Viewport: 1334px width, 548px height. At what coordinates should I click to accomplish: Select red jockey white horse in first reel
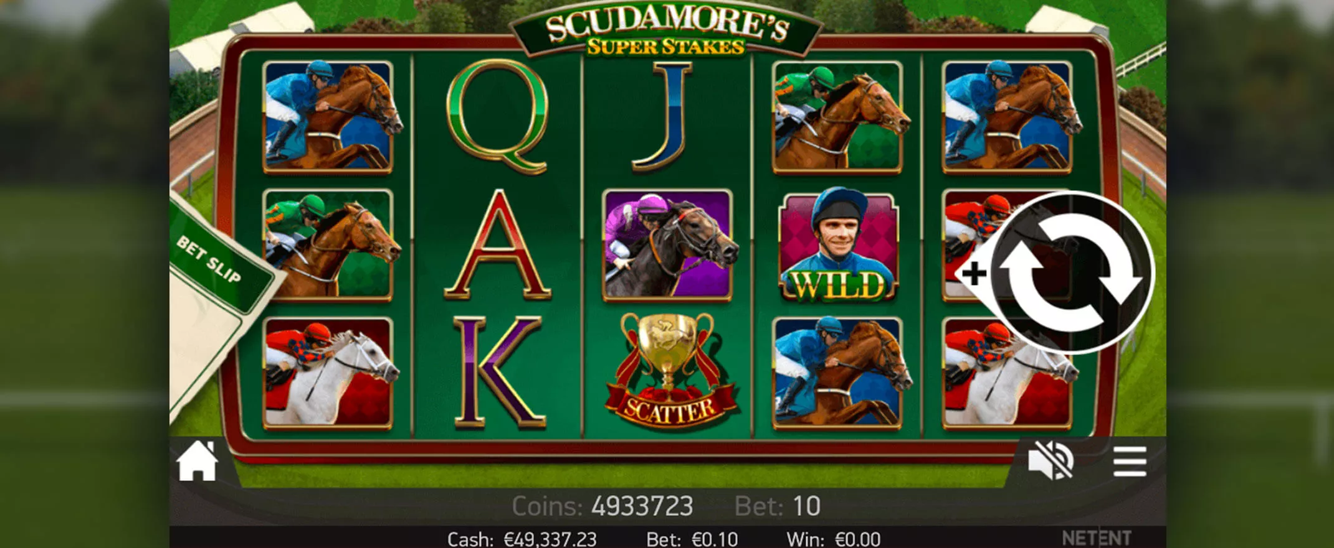click(328, 373)
